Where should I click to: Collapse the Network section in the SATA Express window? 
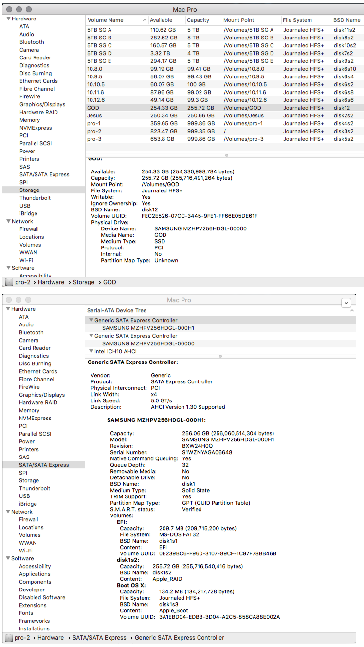tap(8, 512)
